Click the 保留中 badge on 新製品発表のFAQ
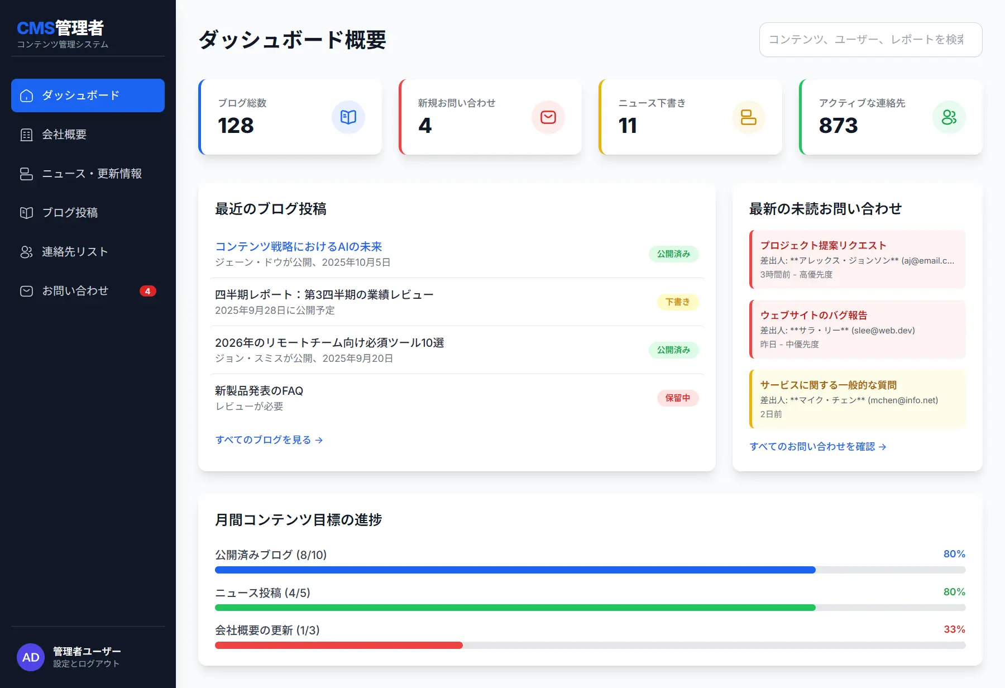The width and height of the screenshot is (1005, 688). click(x=677, y=398)
